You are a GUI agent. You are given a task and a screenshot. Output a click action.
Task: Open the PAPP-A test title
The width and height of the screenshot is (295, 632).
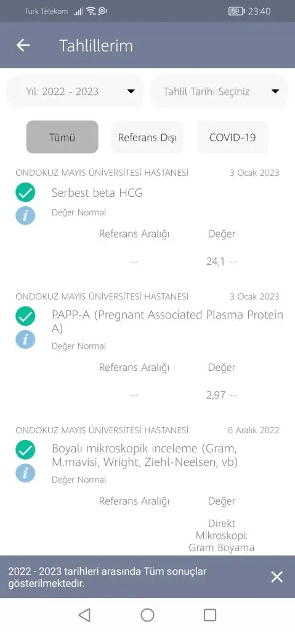tap(168, 321)
